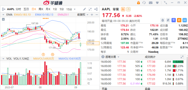
Task: Click the blue 买 buy button
Action: tap(173, 20)
